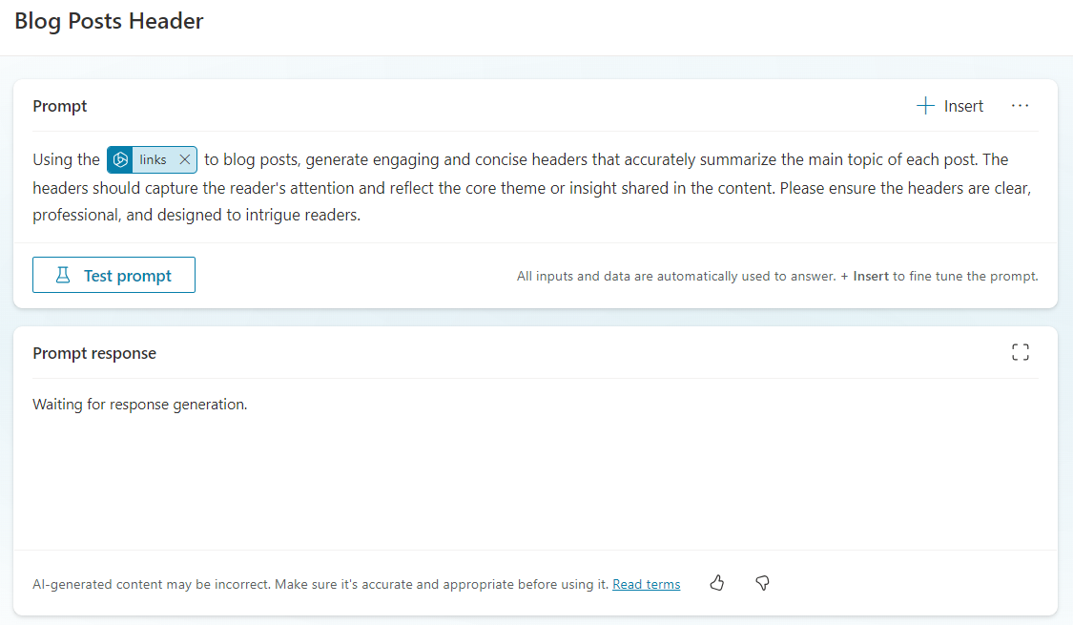This screenshot has height=625, width=1073.
Task: Toggle negative rating for AI-generated content
Action: coord(762,583)
